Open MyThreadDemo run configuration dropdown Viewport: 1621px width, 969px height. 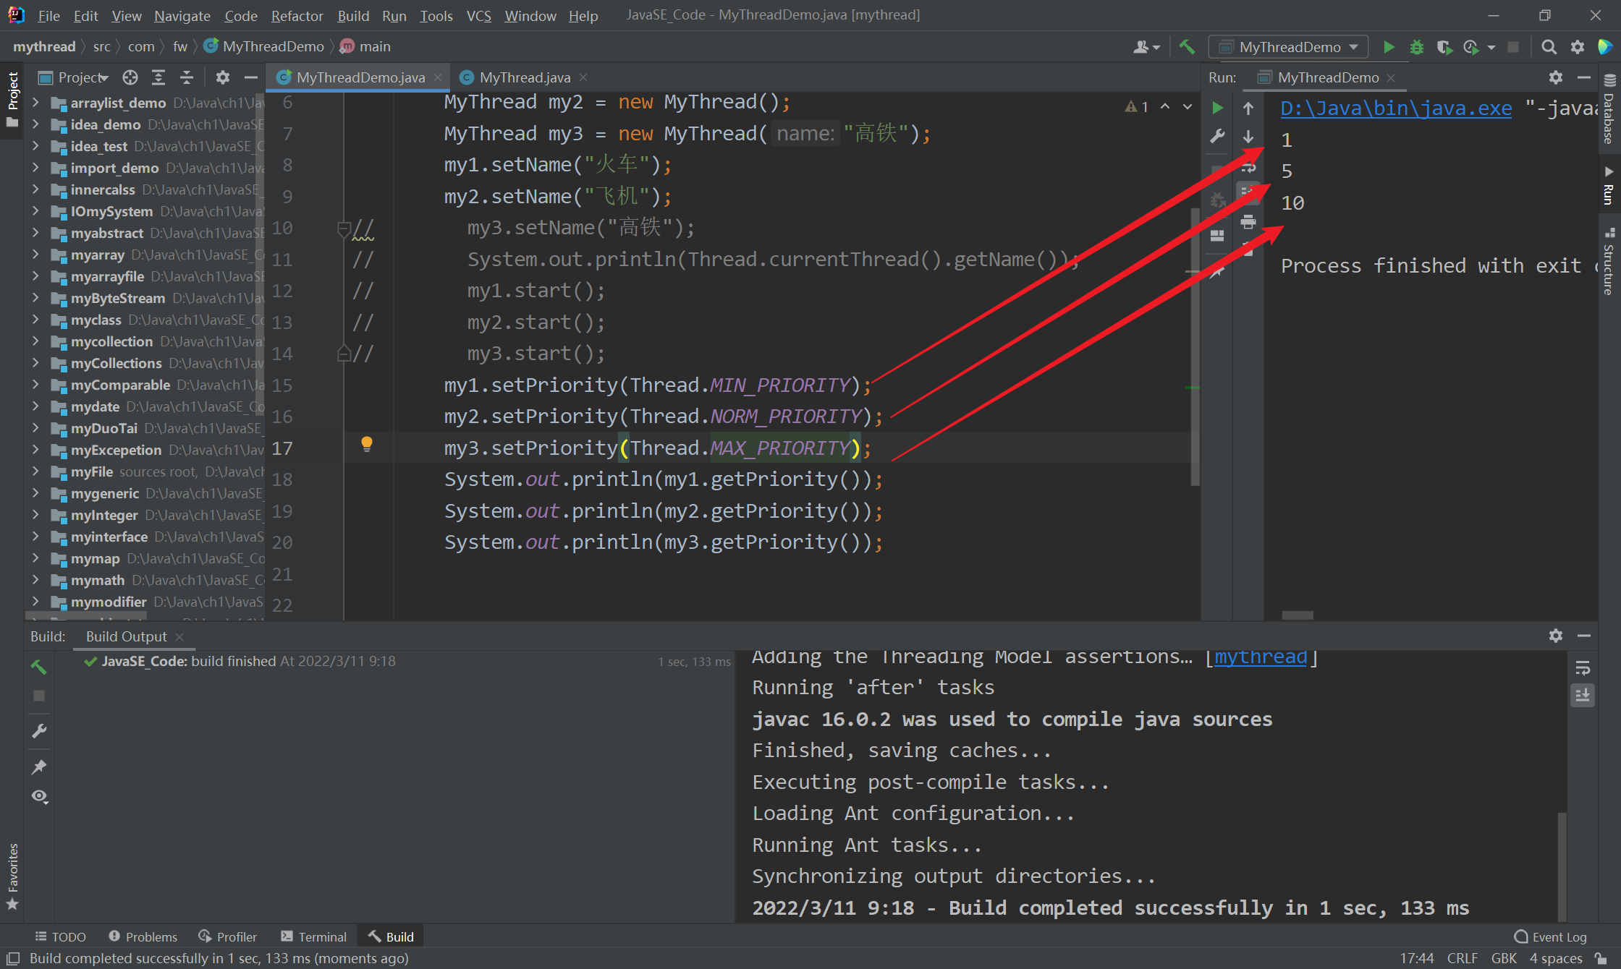1289,47
